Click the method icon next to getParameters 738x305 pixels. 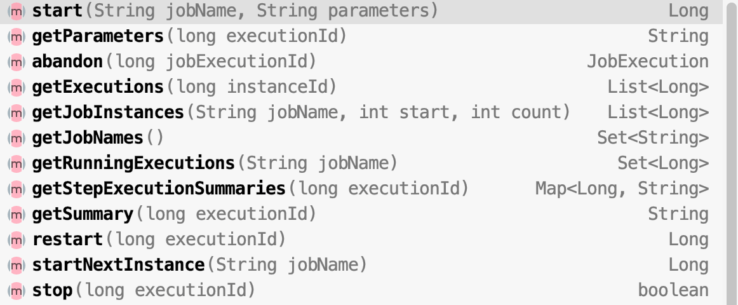click(x=17, y=36)
